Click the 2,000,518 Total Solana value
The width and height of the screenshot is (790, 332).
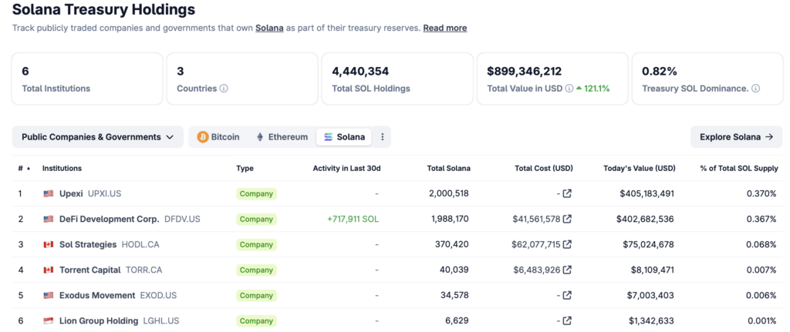(448, 193)
